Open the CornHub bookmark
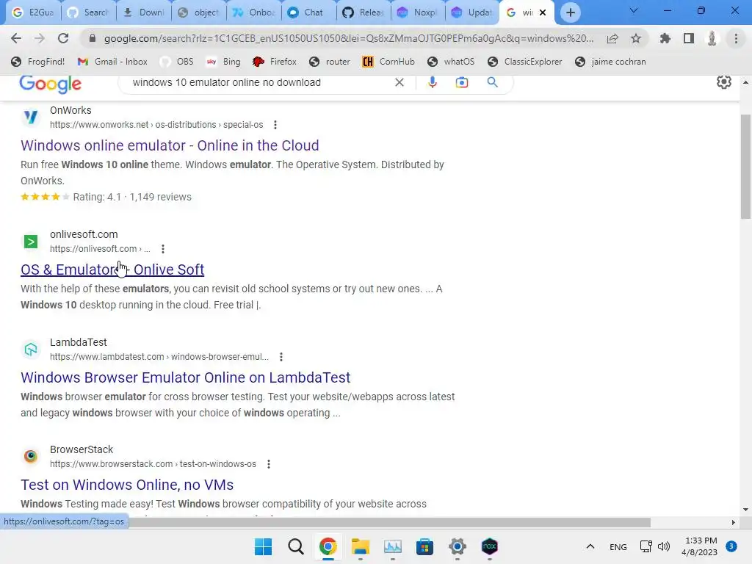This screenshot has width=752, height=564. pyautogui.click(x=388, y=62)
